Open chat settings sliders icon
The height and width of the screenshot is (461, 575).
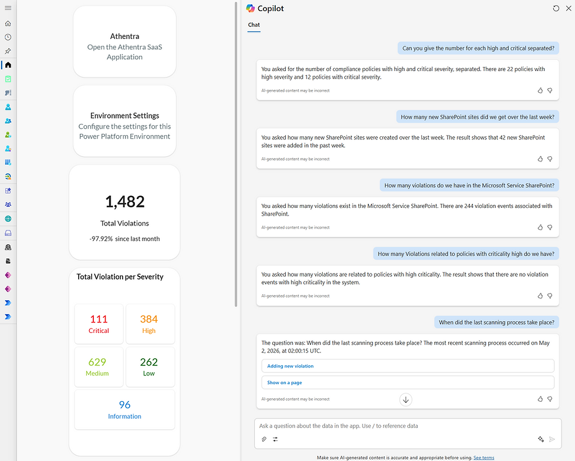275,439
